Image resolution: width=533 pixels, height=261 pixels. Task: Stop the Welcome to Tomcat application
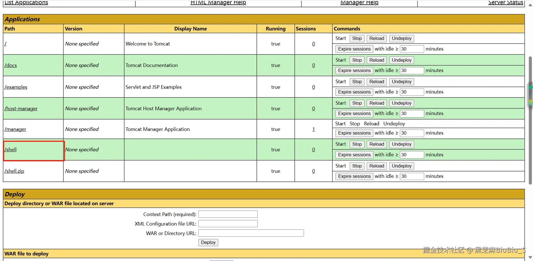[357, 39]
